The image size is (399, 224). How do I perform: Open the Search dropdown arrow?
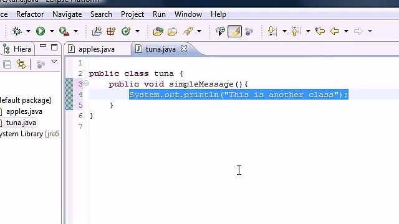coord(199,31)
